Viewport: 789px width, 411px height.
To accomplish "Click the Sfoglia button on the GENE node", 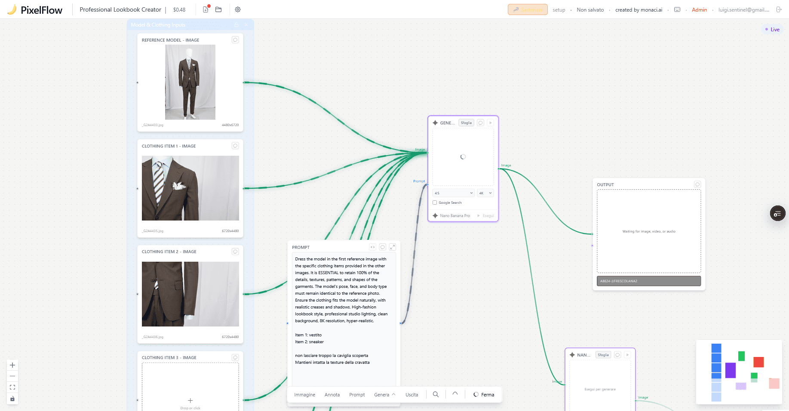I will pyautogui.click(x=466, y=122).
